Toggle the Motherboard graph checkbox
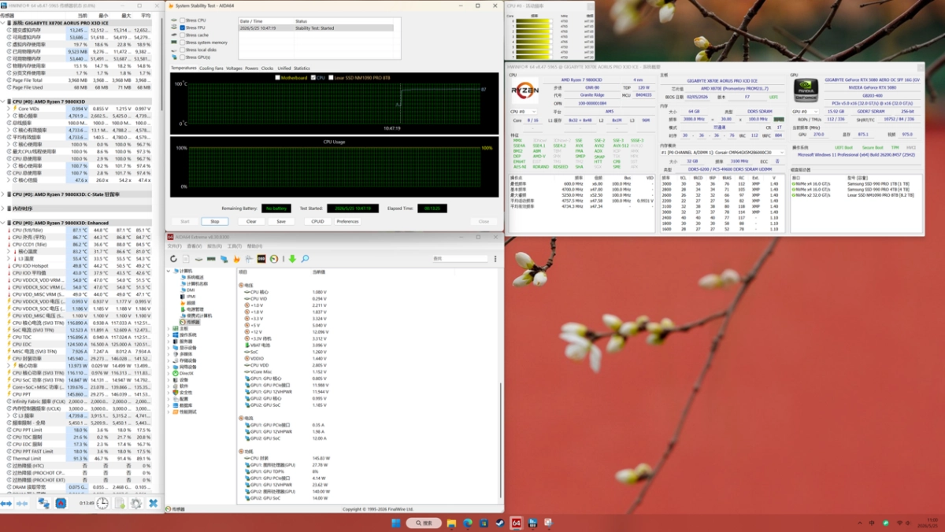Screen dimensions: 945x532 (x=276, y=77)
